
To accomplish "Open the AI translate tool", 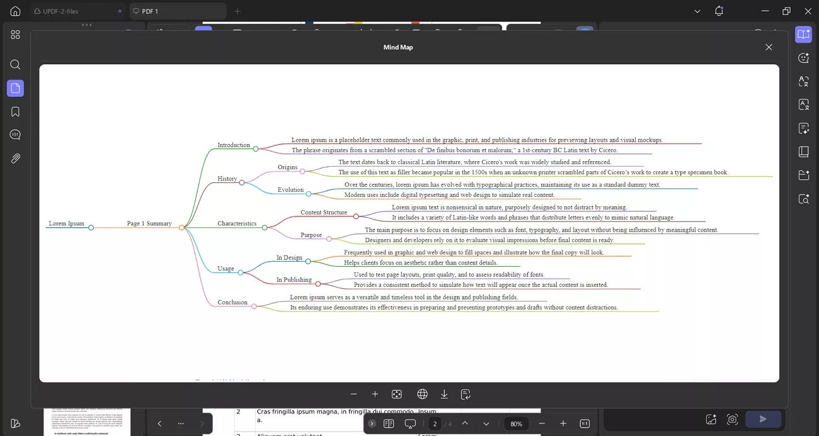I will [x=804, y=81].
